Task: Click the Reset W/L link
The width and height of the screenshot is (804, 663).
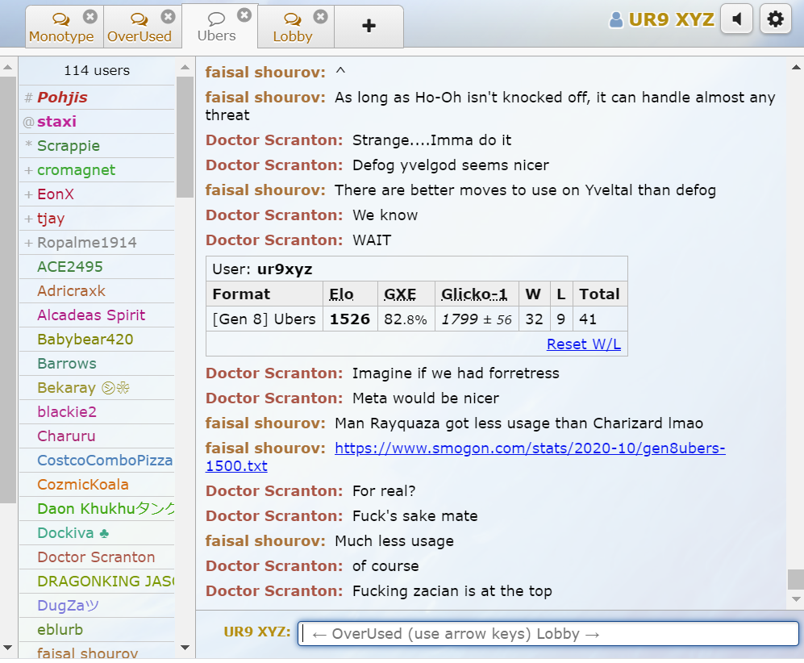Action: point(583,344)
